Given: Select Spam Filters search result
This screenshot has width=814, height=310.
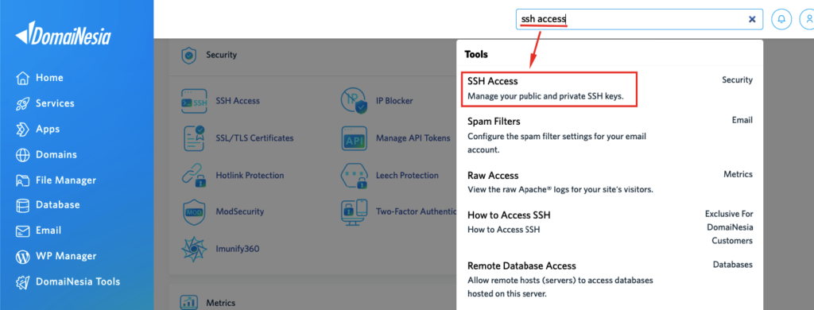Looking at the screenshot, I should (x=610, y=135).
